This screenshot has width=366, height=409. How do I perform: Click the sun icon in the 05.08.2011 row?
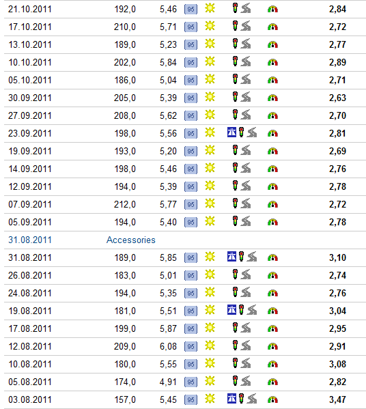[210, 381]
